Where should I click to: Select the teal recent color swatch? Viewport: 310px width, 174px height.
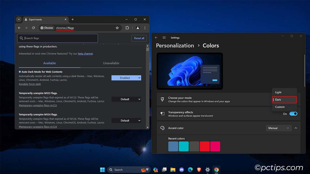click(x=184, y=146)
